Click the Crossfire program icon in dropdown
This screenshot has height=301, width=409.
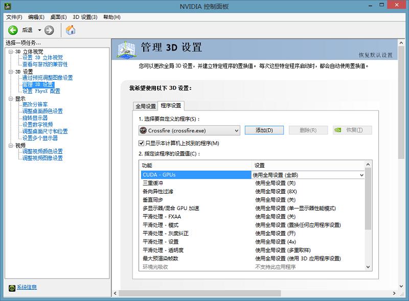(x=144, y=130)
